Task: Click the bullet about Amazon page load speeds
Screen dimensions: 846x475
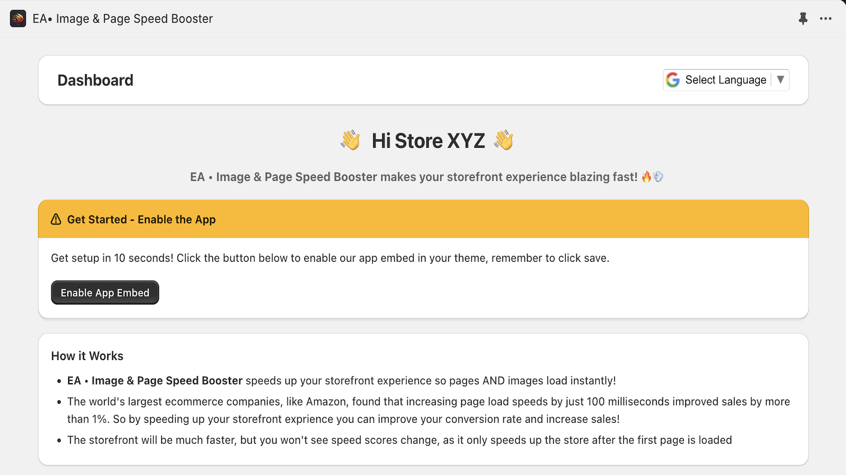Action: 428,410
